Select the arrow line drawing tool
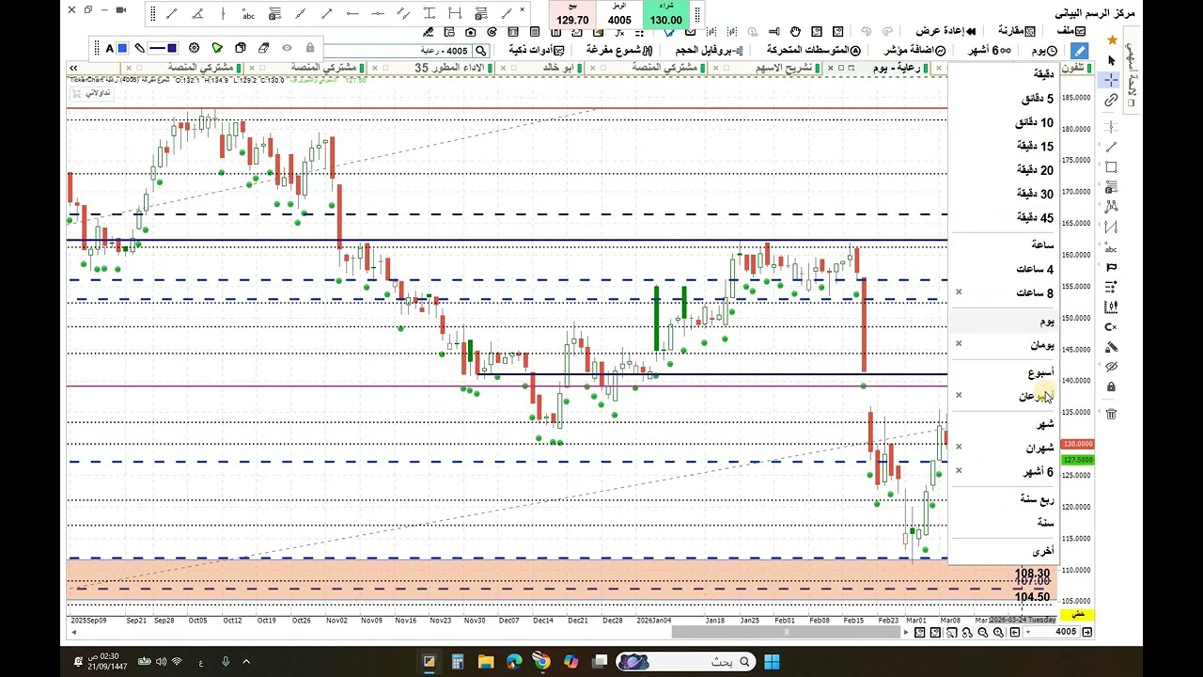The height and width of the screenshot is (677, 1203). click(326, 14)
